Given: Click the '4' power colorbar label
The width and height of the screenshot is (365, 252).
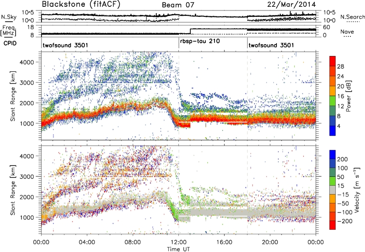Looking at the screenshot, I should coord(339,126).
